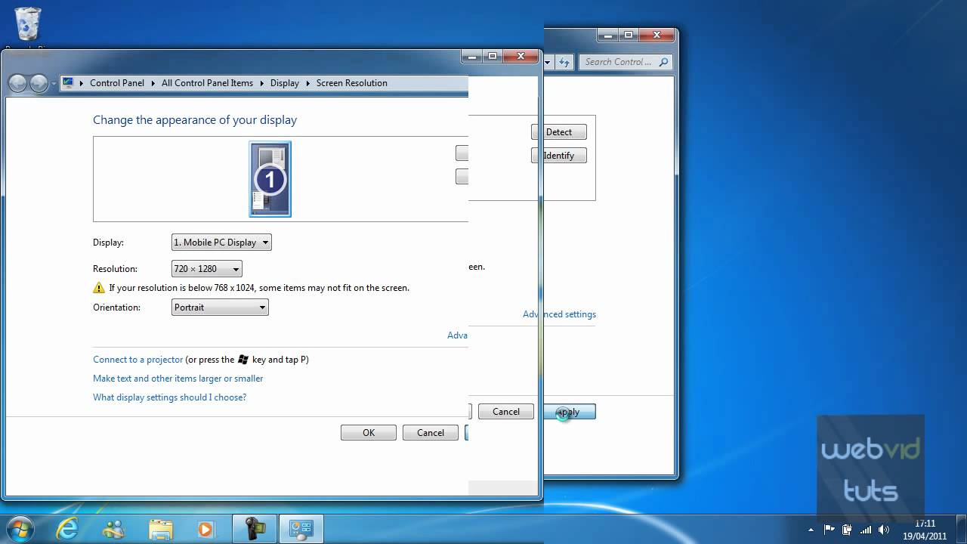Open the Orientation dropdown set to Portrait

[x=220, y=308]
